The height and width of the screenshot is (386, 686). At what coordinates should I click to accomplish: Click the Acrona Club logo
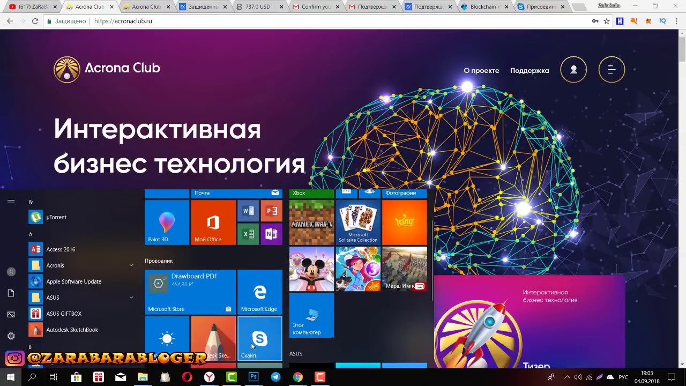pyautogui.click(x=107, y=69)
